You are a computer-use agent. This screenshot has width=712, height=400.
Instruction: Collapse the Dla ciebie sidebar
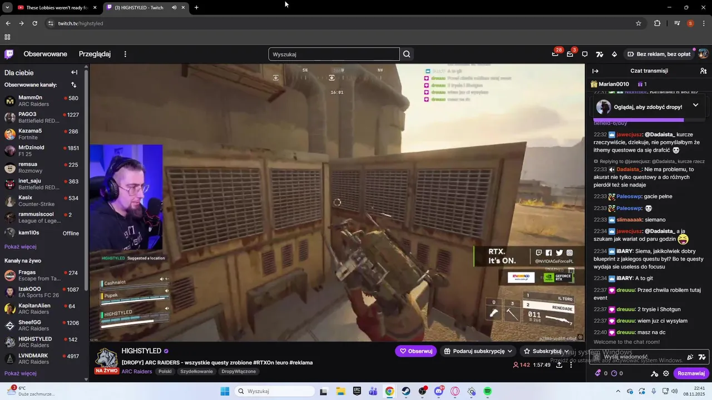pyautogui.click(x=74, y=72)
